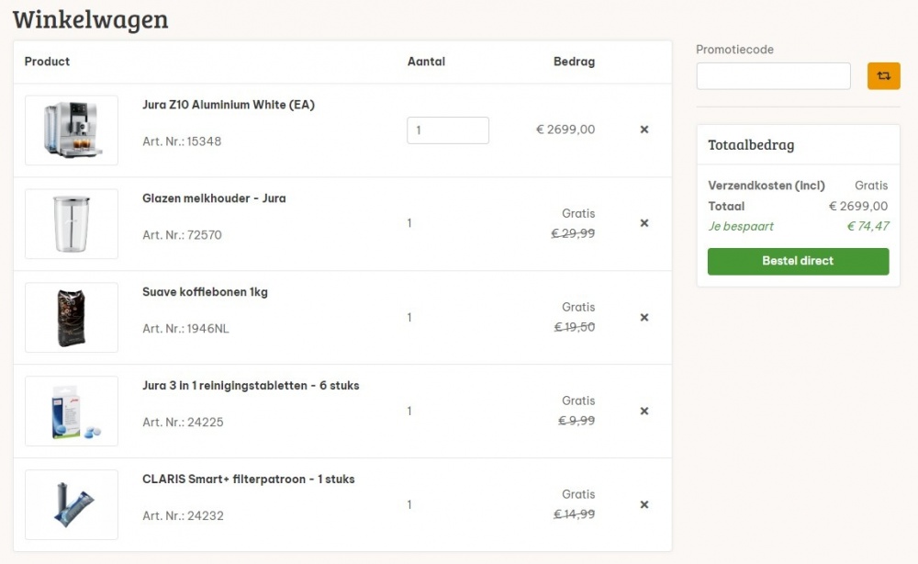Click Gratis shipping value in summary
918x564 pixels.
pyautogui.click(x=871, y=186)
